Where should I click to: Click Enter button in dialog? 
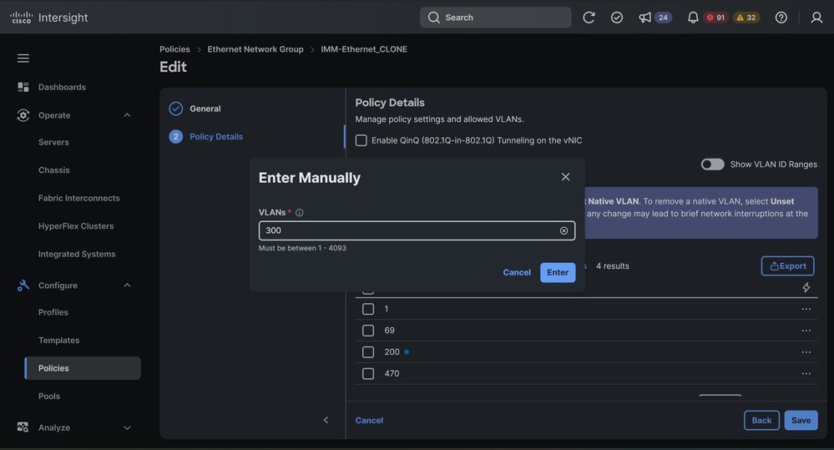pyautogui.click(x=558, y=272)
